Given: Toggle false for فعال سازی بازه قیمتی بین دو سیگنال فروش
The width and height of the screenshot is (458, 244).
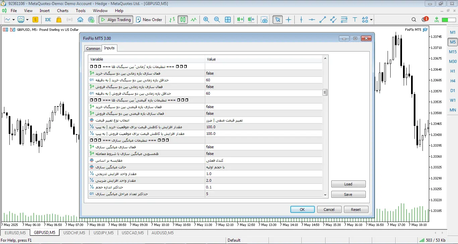Looking at the screenshot, I should click(264, 113).
